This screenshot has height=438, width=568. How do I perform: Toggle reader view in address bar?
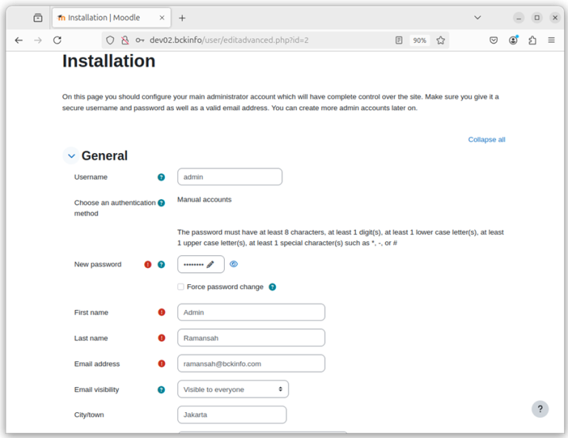click(x=399, y=40)
